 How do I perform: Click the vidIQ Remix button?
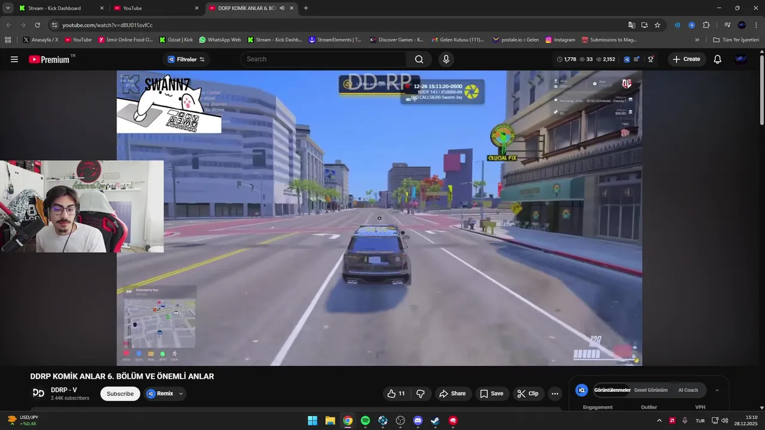point(160,394)
